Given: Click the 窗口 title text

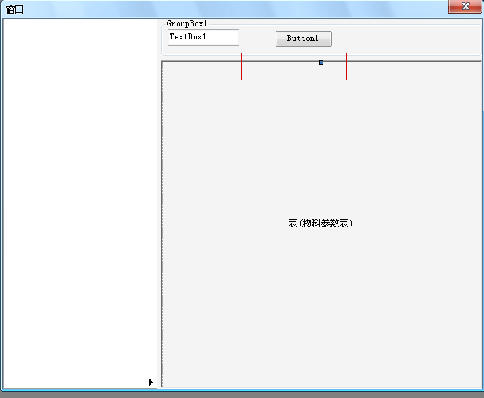Looking at the screenshot, I should pos(15,9).
